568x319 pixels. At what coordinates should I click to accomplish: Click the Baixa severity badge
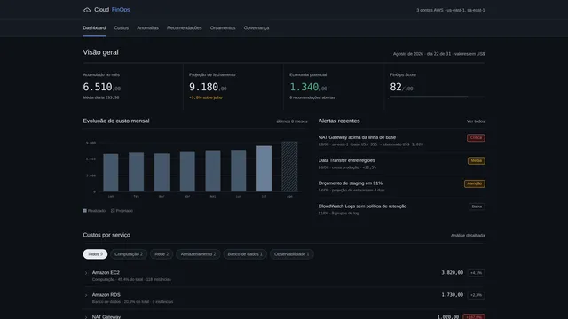477,206
